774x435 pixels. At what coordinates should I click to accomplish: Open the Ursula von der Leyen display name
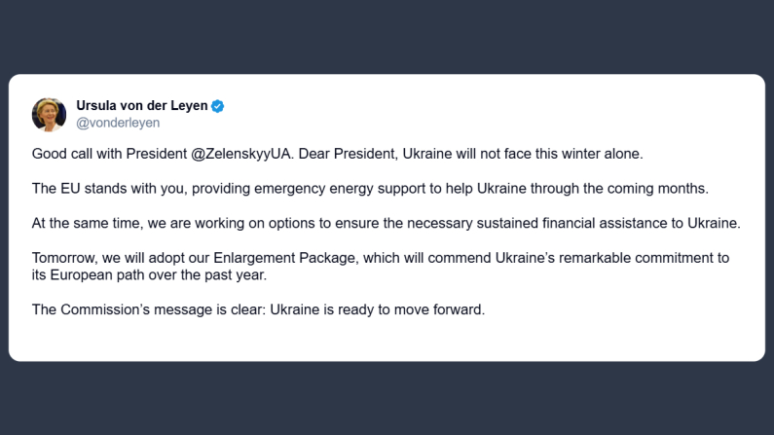pos(141,106)
